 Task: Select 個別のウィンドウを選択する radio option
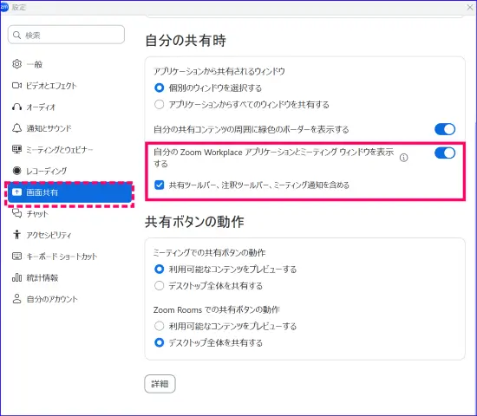(x=159, y=88)
